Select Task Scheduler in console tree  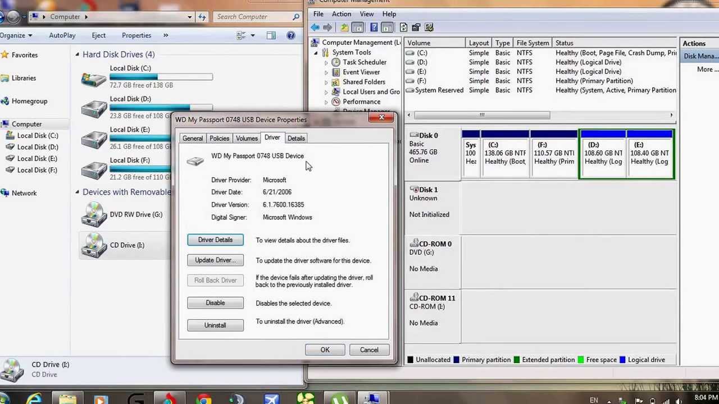click(x=364, y=62)
